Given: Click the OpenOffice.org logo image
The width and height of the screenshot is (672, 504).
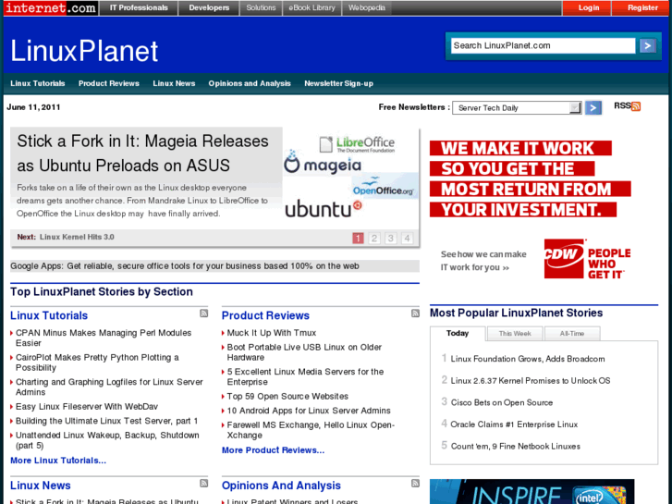Looking at the screenshot, I should pyautogui.click(x=384, y=187).
